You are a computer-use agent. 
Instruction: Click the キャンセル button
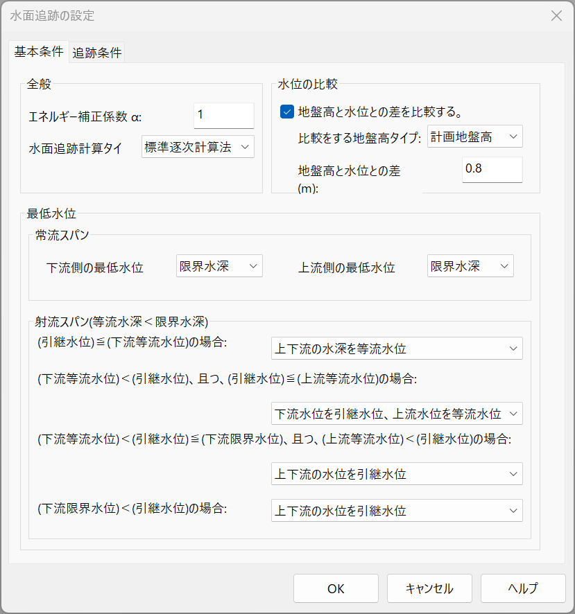tap(429, 588)
